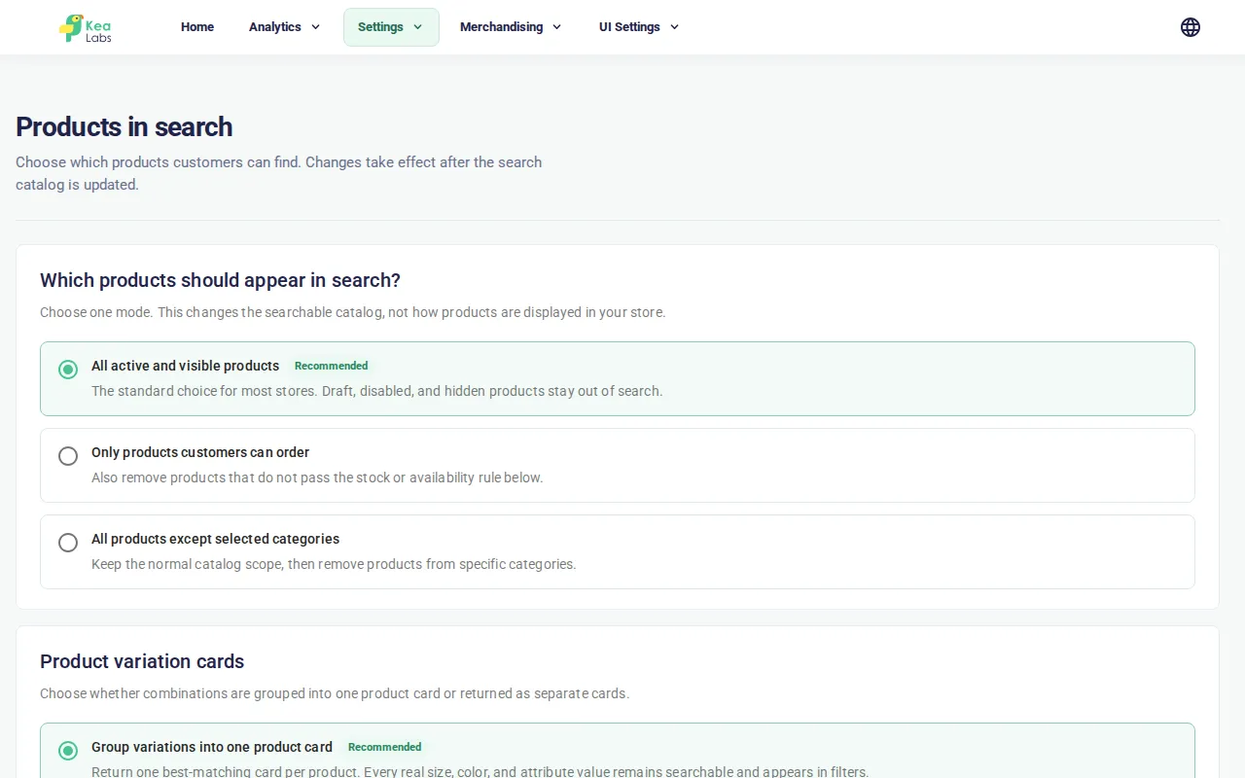Click the text 'Choose one mode. This changes the searchable catalog'
Screen dimensions: 1245x778
click(212, 313)
